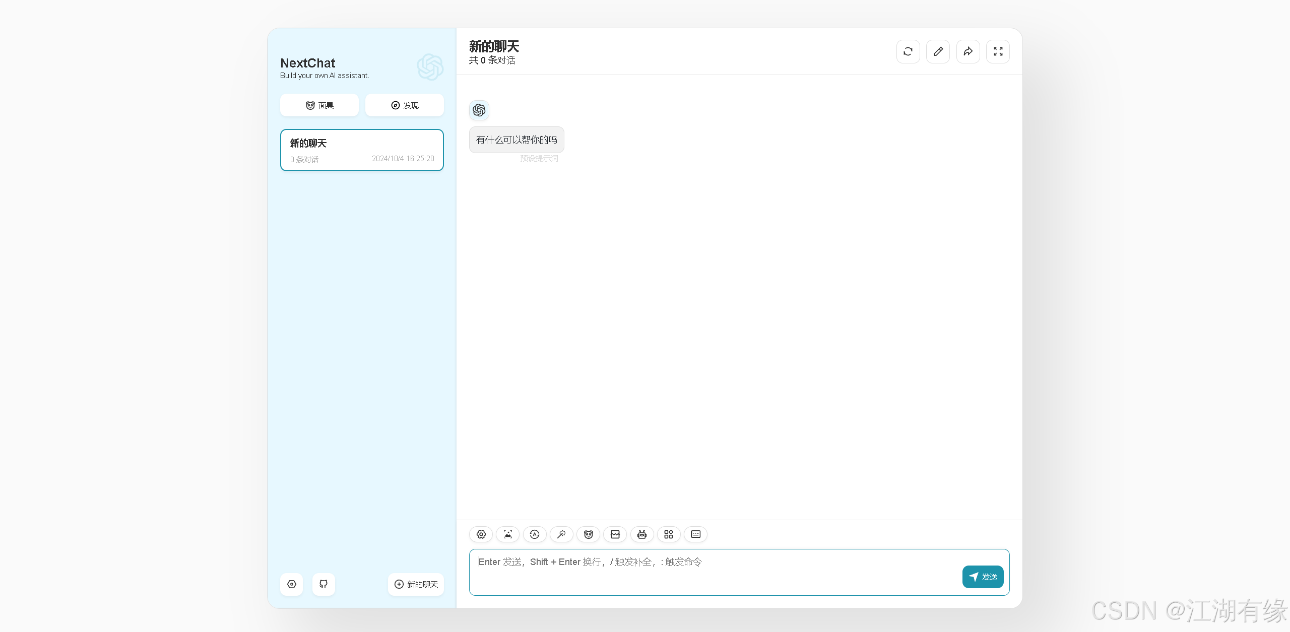
Task: Open model selector robot icon
Action: (642, 534)
